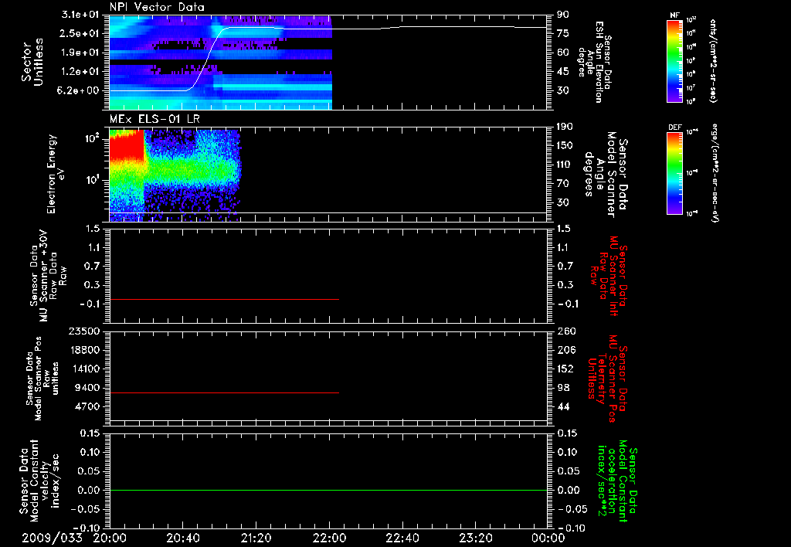Click the 1.2e+01 sector tick label
791x547 pixels.
(80, 72)
